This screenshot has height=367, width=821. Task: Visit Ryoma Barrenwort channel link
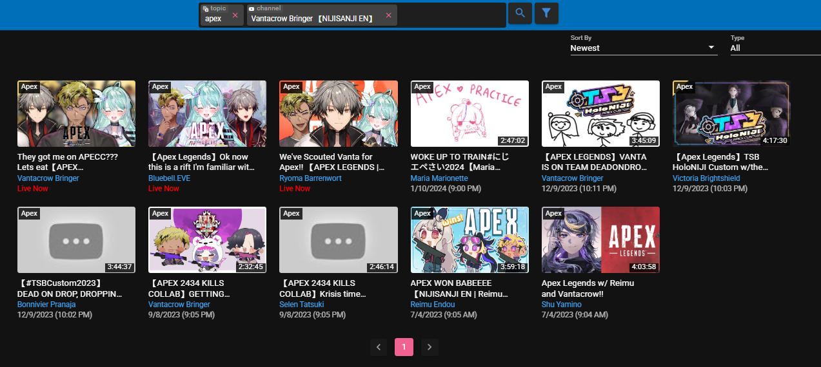click(x=311, y=178)
